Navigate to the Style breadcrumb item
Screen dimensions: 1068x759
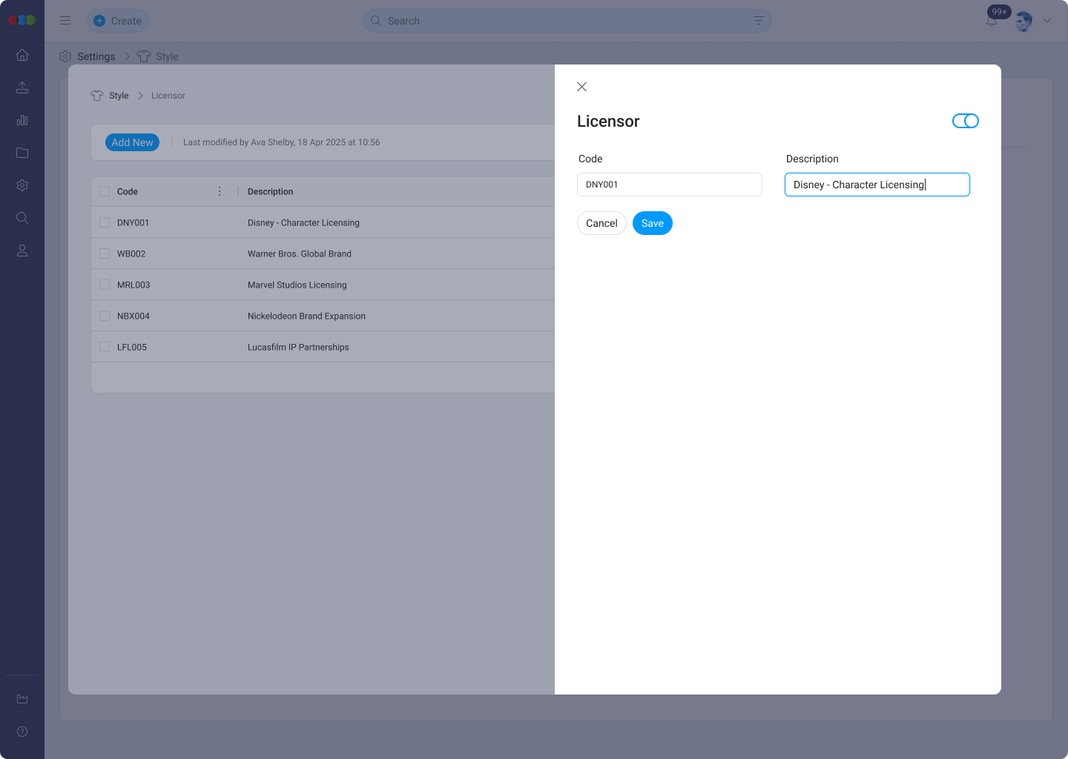pos(118,96)
